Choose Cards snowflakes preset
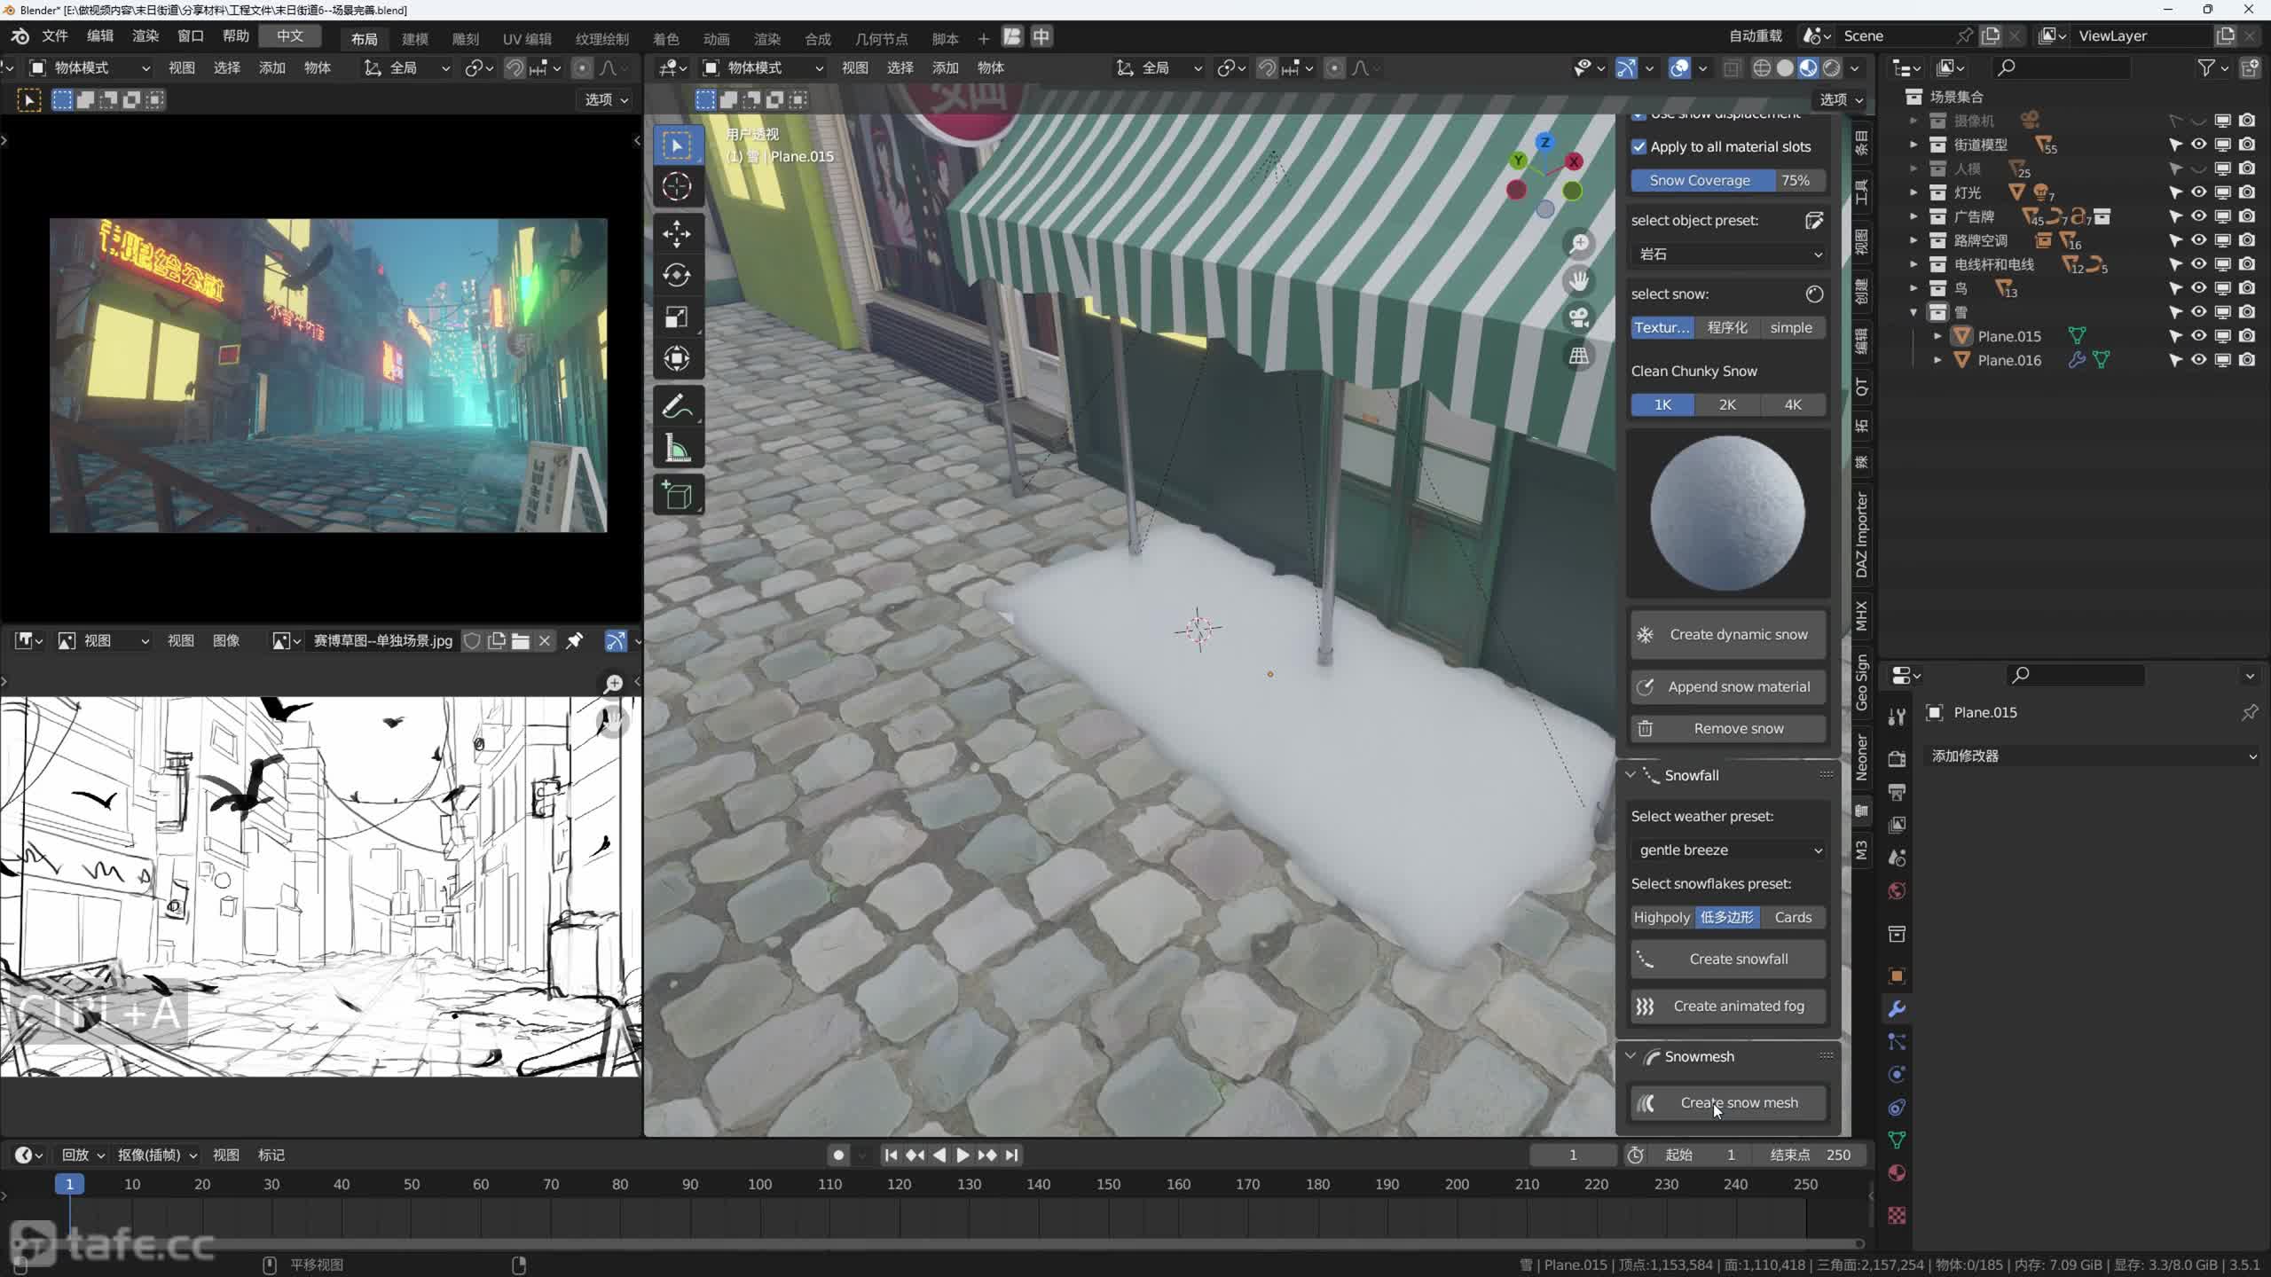This screenshot has height=1277, width=2271. 1793,918
